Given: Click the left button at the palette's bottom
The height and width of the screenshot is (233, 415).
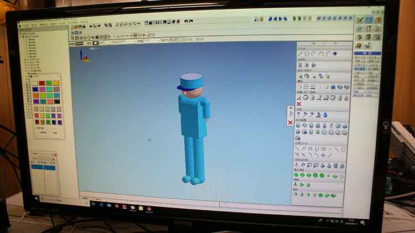Looking at the screenshot, I should point(43,133).
